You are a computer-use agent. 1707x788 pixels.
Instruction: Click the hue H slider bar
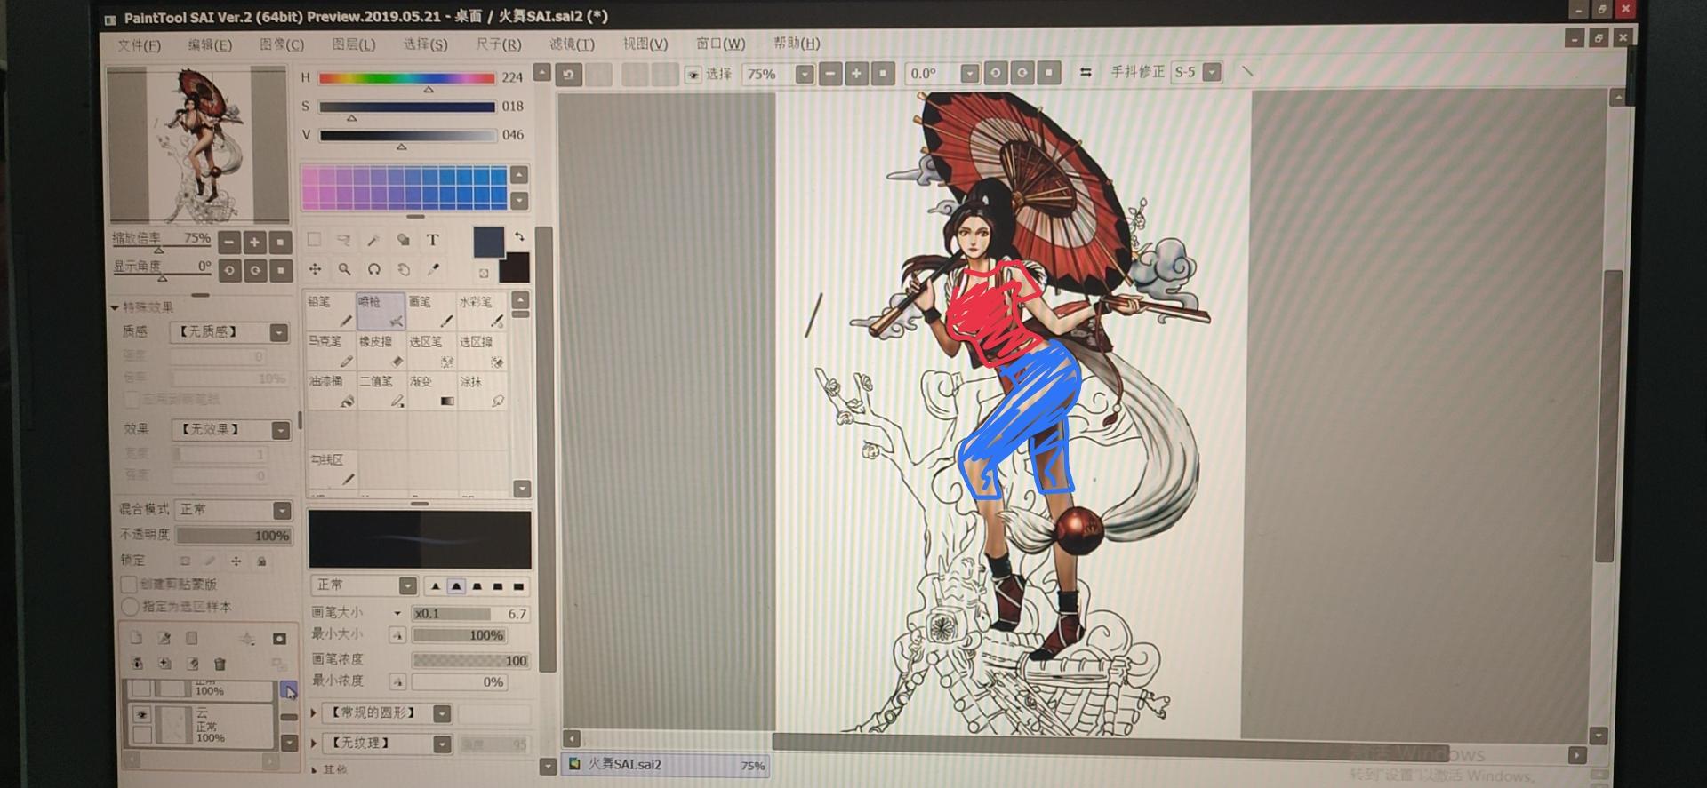coord(406,78)
